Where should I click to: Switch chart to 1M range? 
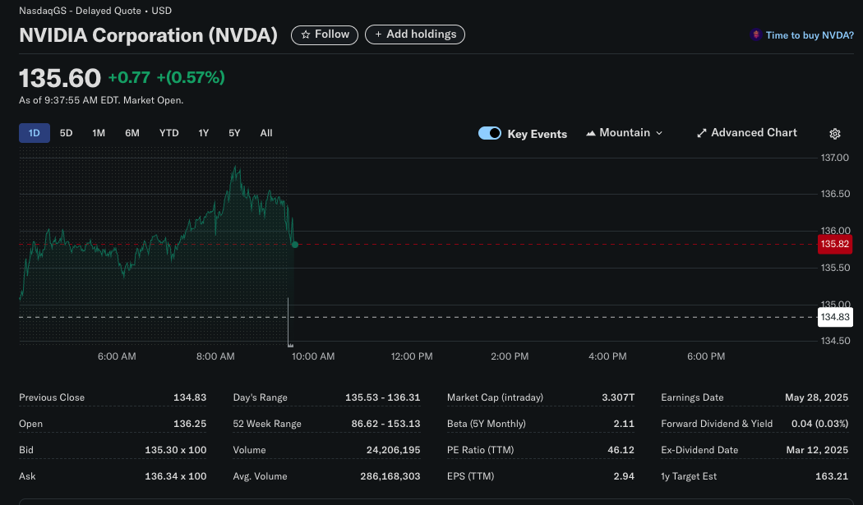(x=99, y=133)
